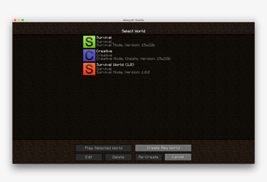This screenshot has width=267, height=182.
Task: Click the green S icon of Survival world
Action: point(89,42)
